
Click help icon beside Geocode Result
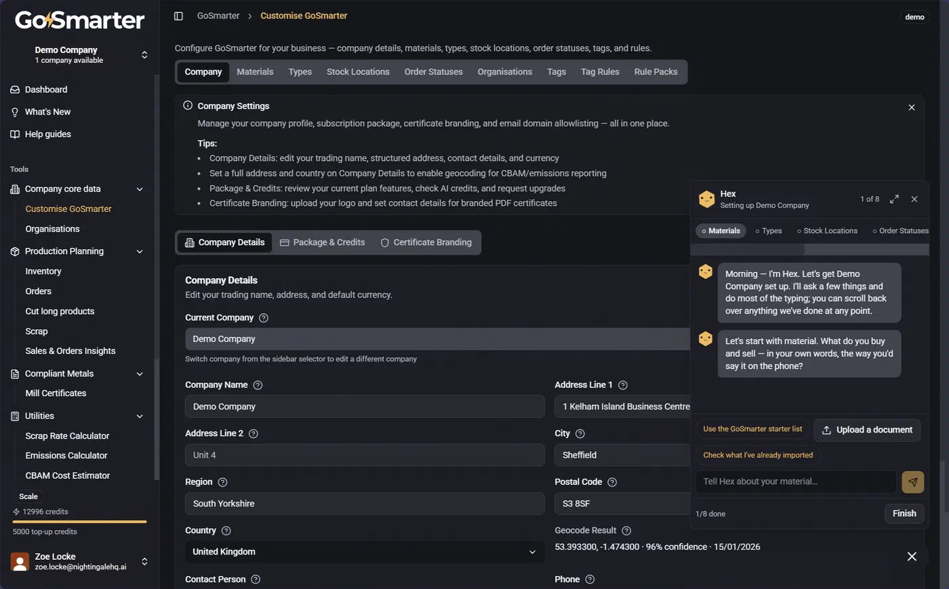point(626,531)
